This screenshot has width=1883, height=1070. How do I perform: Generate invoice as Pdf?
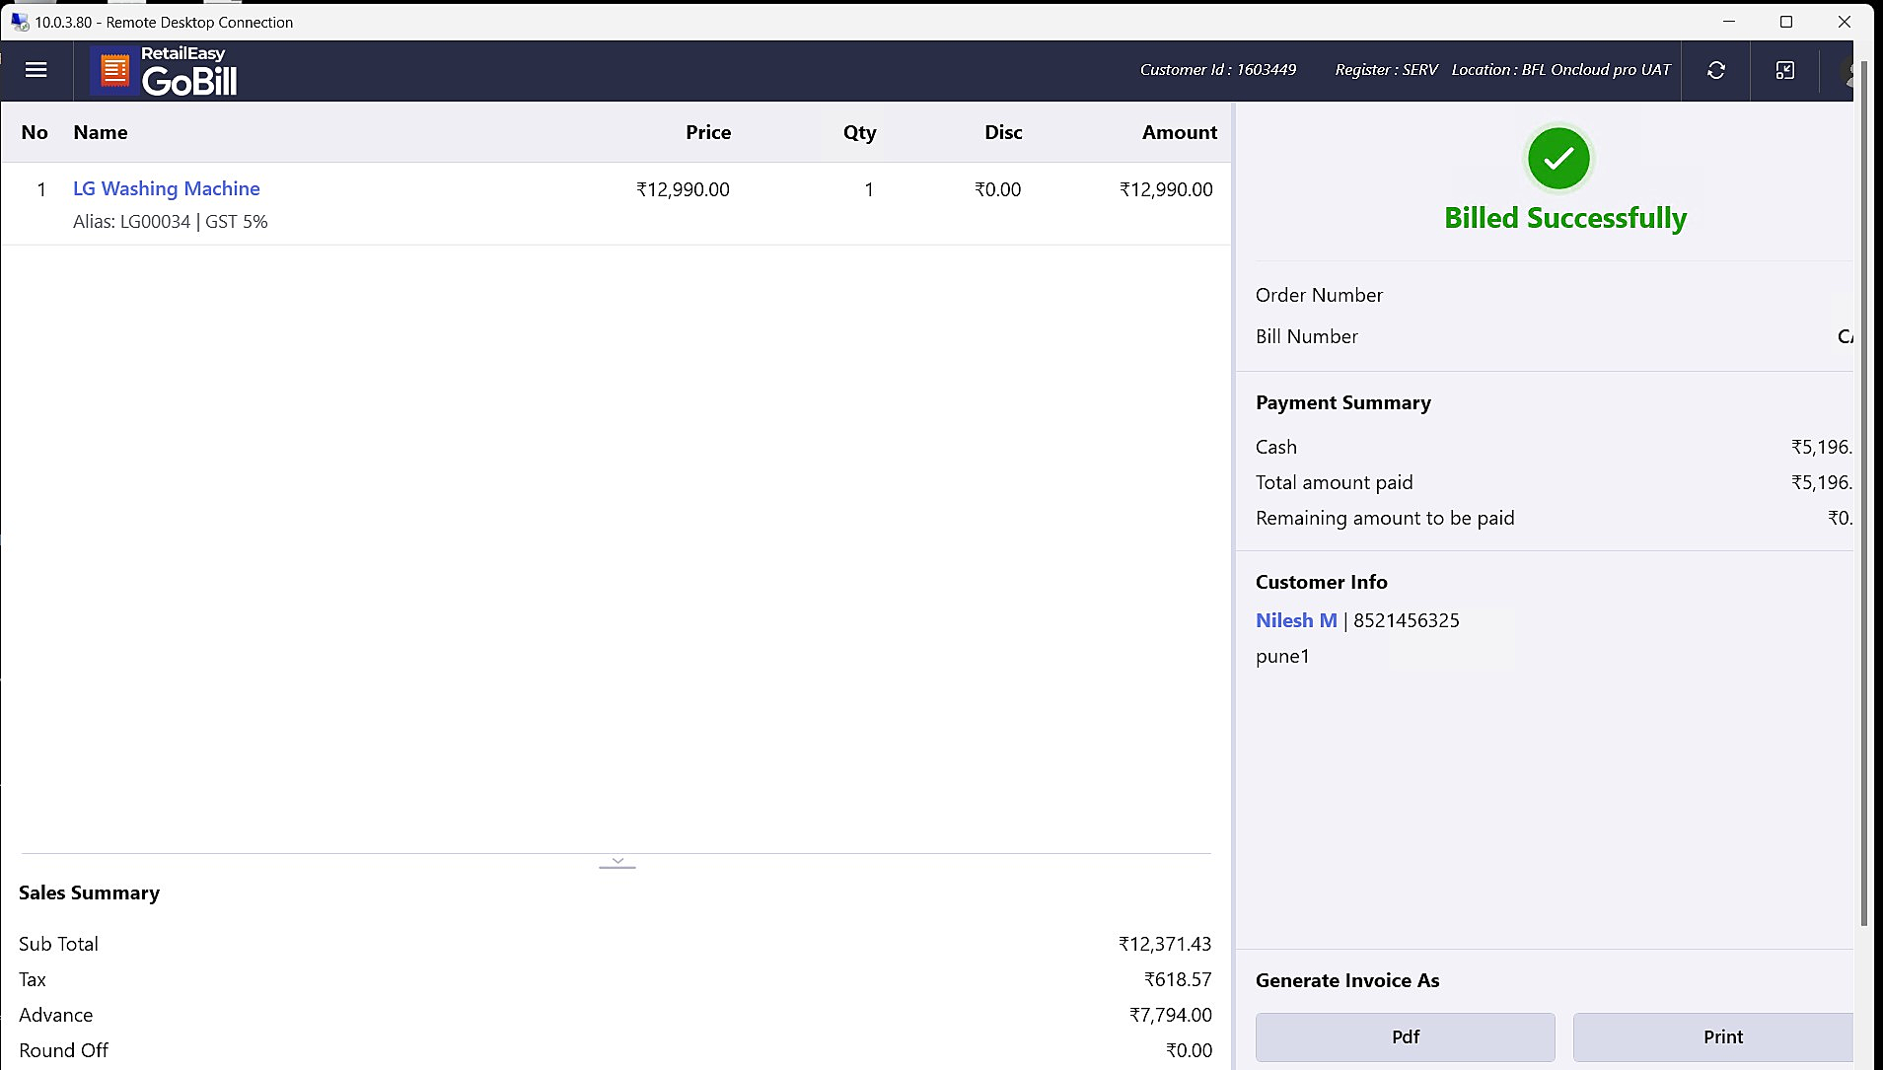tap(1405, 1036)
